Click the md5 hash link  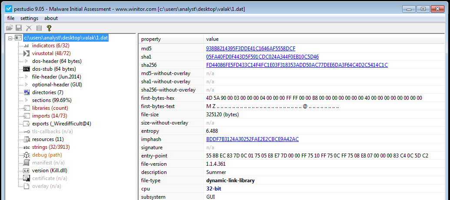point(251,49)
